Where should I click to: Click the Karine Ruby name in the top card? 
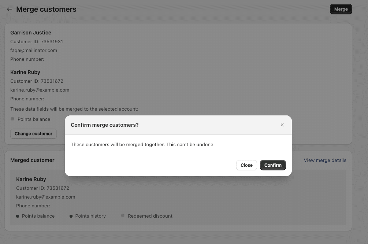[25, 72]
